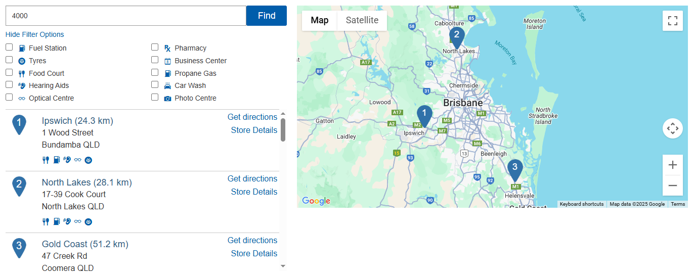Click the hearing aid icon under Ipswich listing
The image size is (693, 277).
(67, 160)
